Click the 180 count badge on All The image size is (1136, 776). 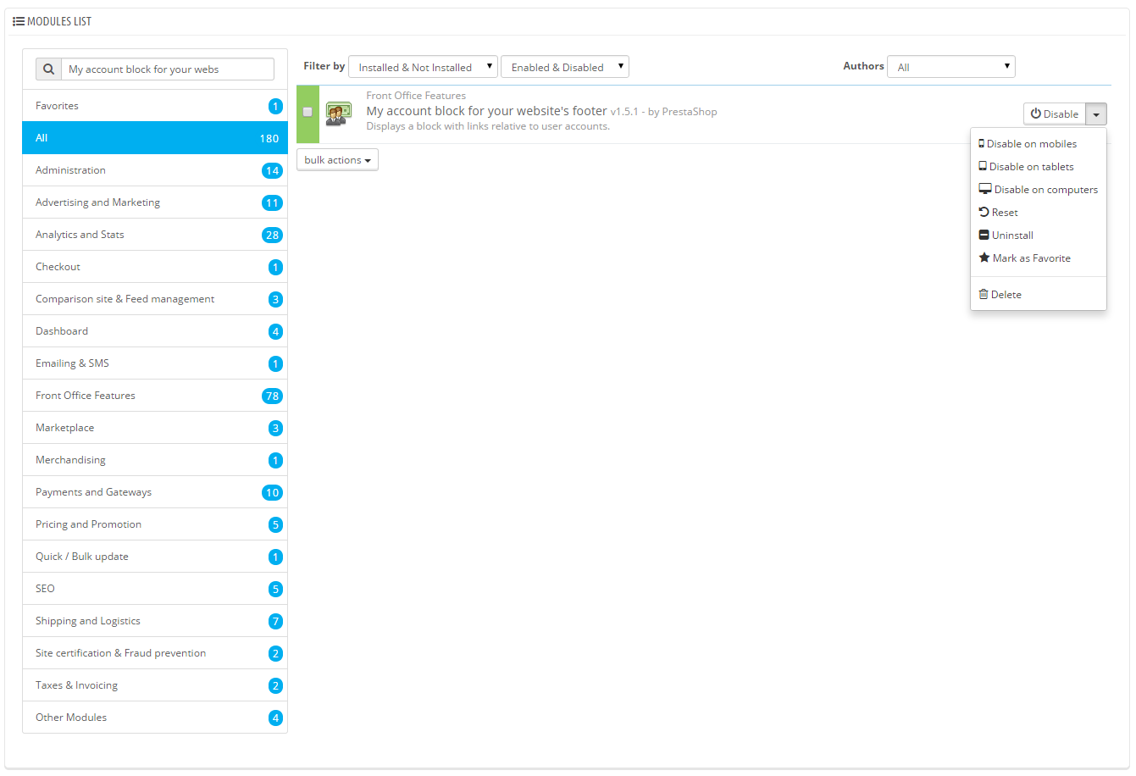[269, 138]
